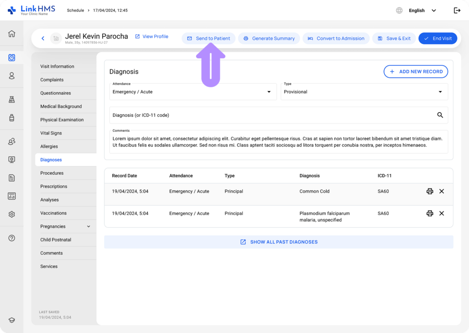Click Schedule breadcrumb link
The image size is (469, 333).
pyautogui.click(x=76, y=11)
